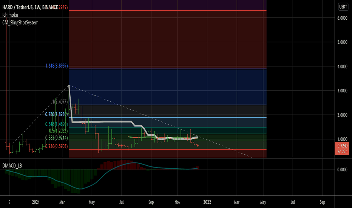This screenshot has height=208, width=352.
Task: Click the Mar label after 2021
Action: tap(62, 202)
